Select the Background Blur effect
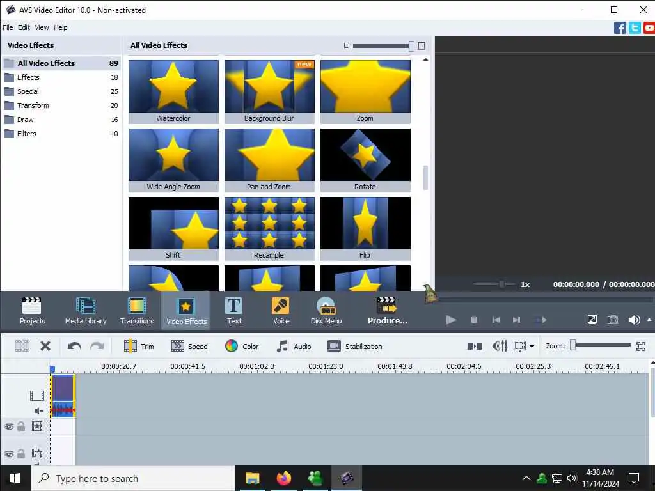The width and height of the screenshot is (655, 491). [269, 91]
